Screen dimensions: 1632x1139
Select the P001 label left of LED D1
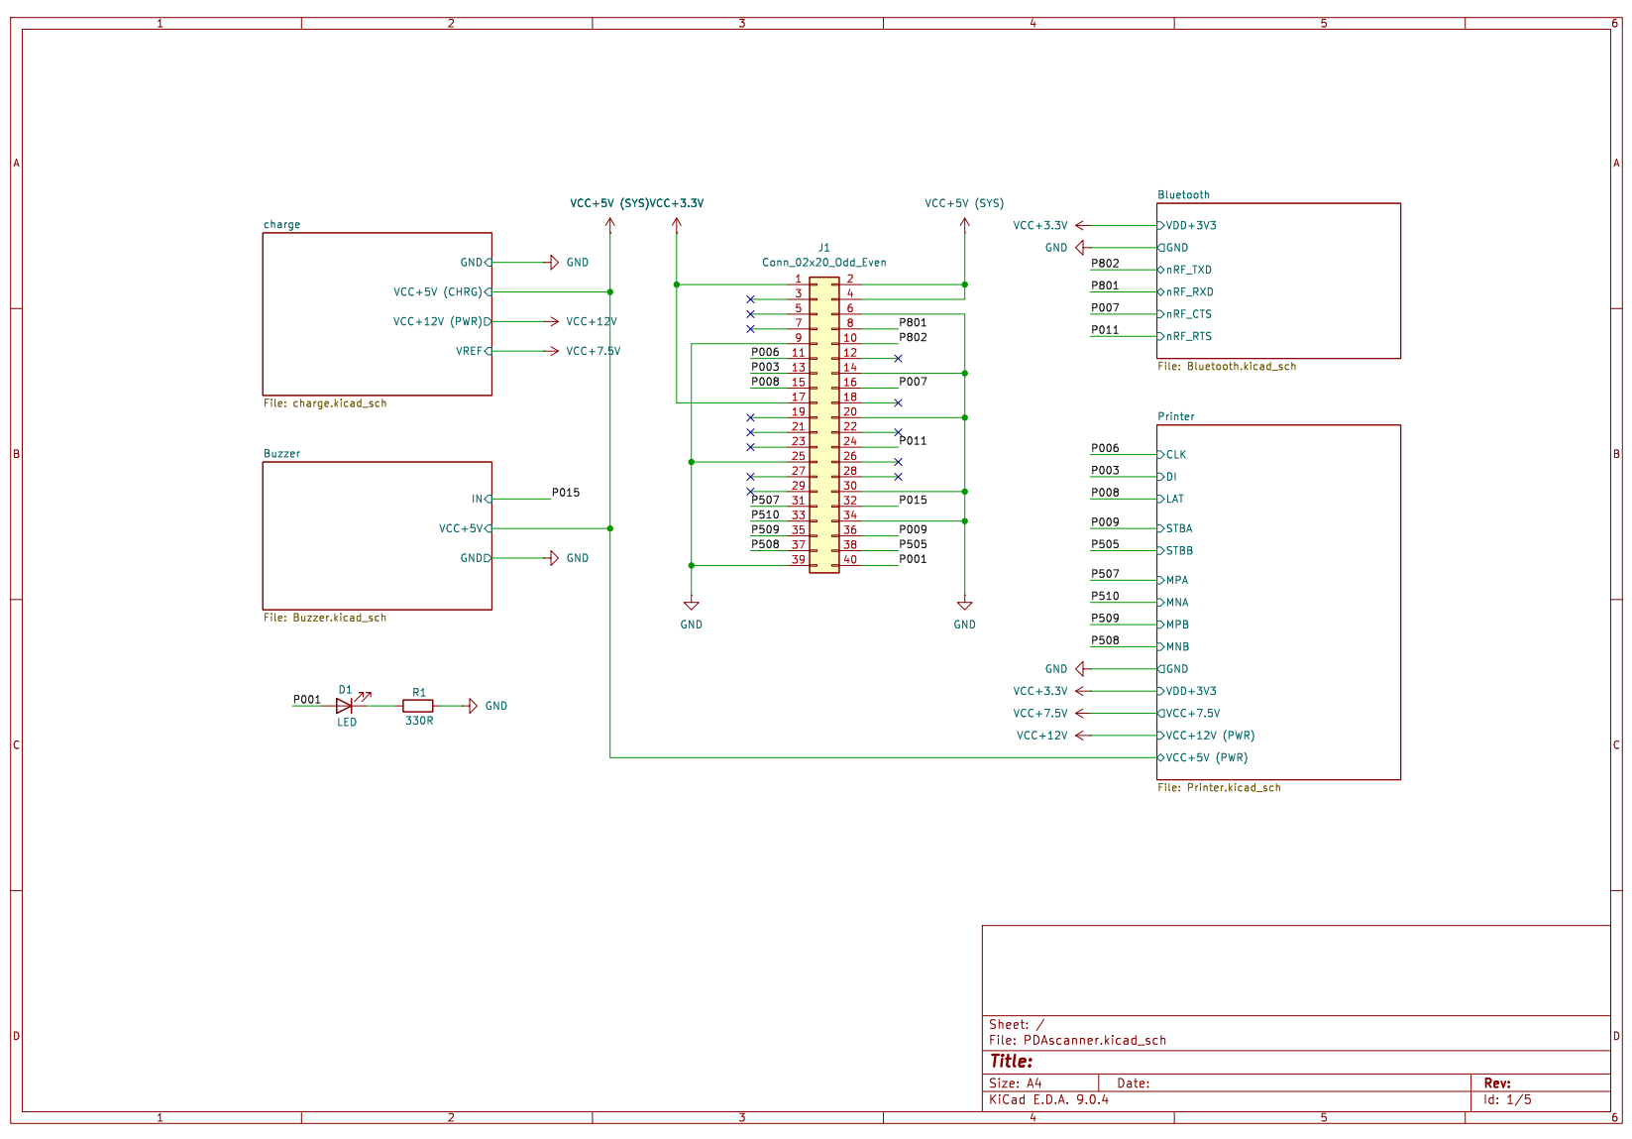307,700
